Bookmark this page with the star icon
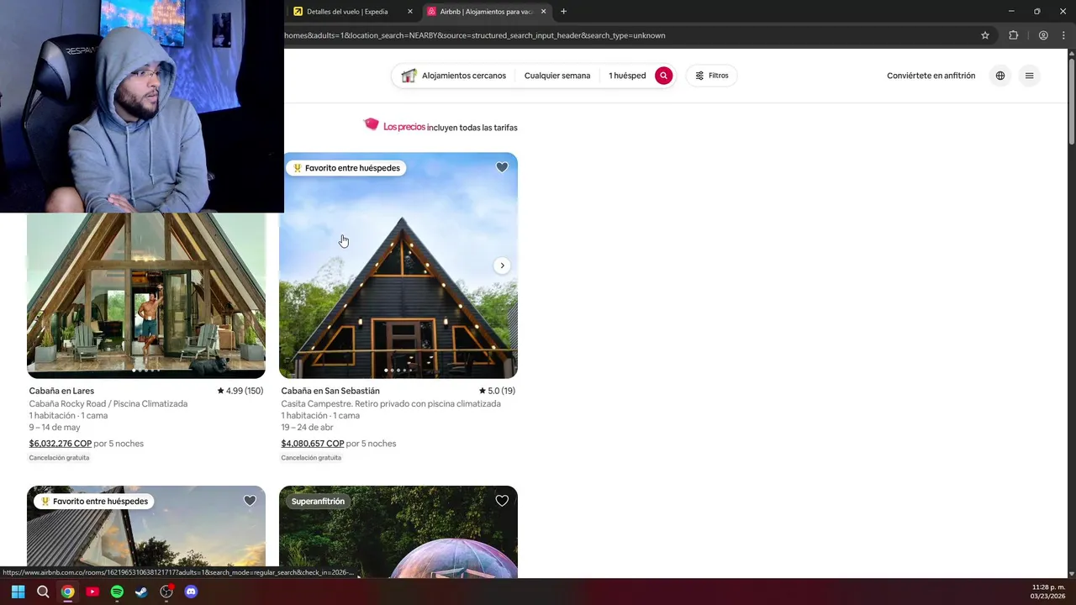1076x605 pixels. 985,35
